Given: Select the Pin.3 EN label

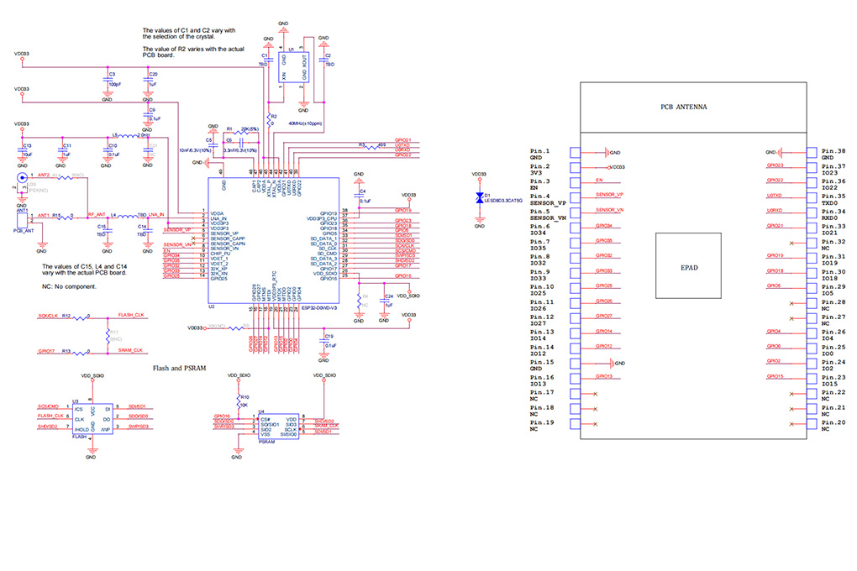Looking at the screenshot, I should point(540,184).
